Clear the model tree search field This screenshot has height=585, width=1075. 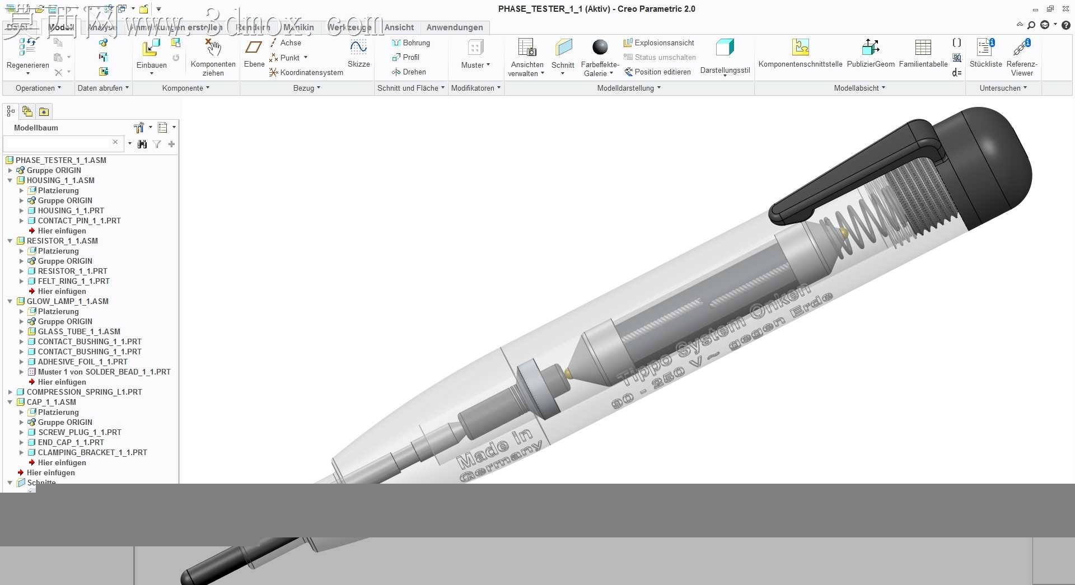[115, 142]
